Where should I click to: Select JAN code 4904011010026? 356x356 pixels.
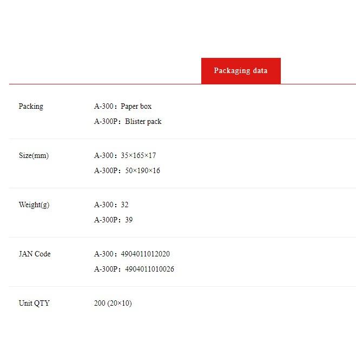pos(150,269)
